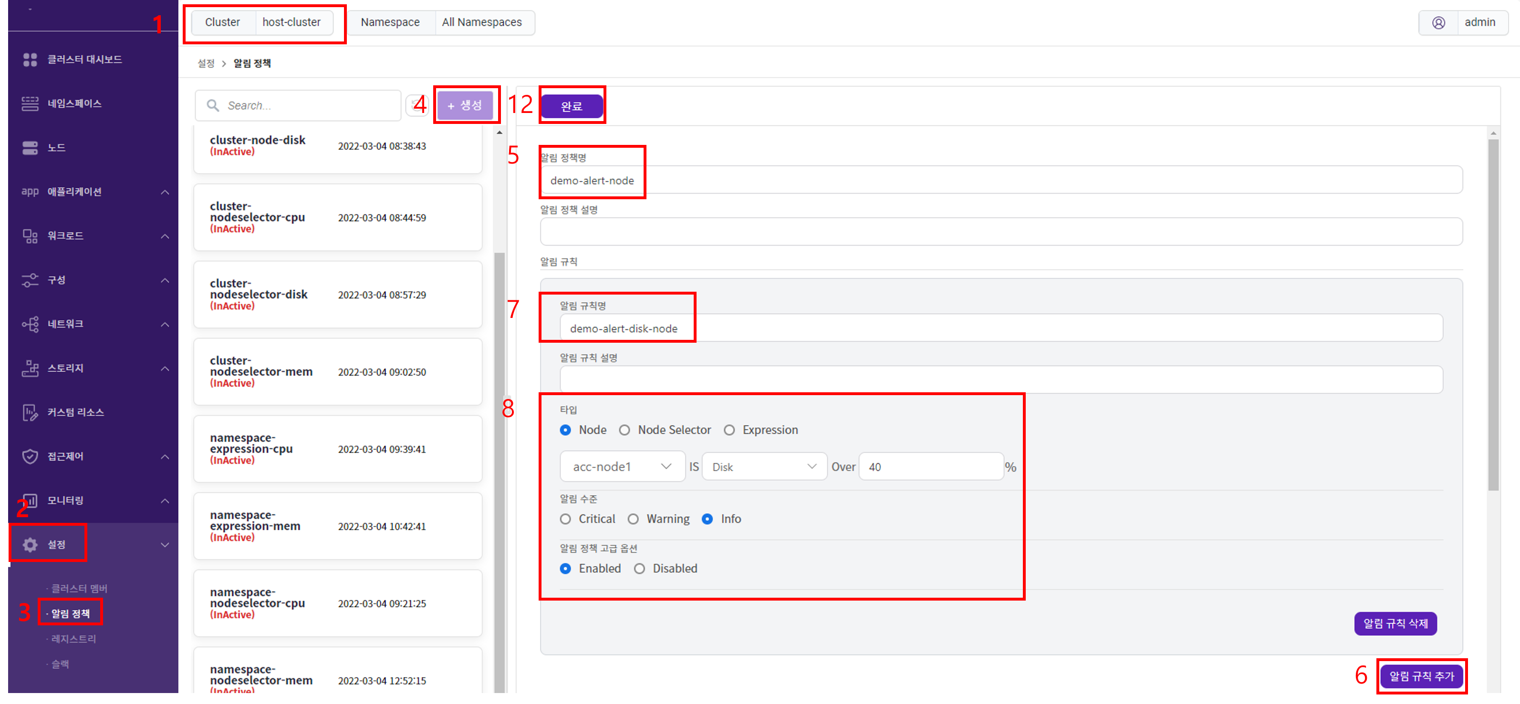The image size is (1520, 704).
Task: Click the 스토리지 icon in sidebar
Action: pyautogui.click(x=30, y=368)
